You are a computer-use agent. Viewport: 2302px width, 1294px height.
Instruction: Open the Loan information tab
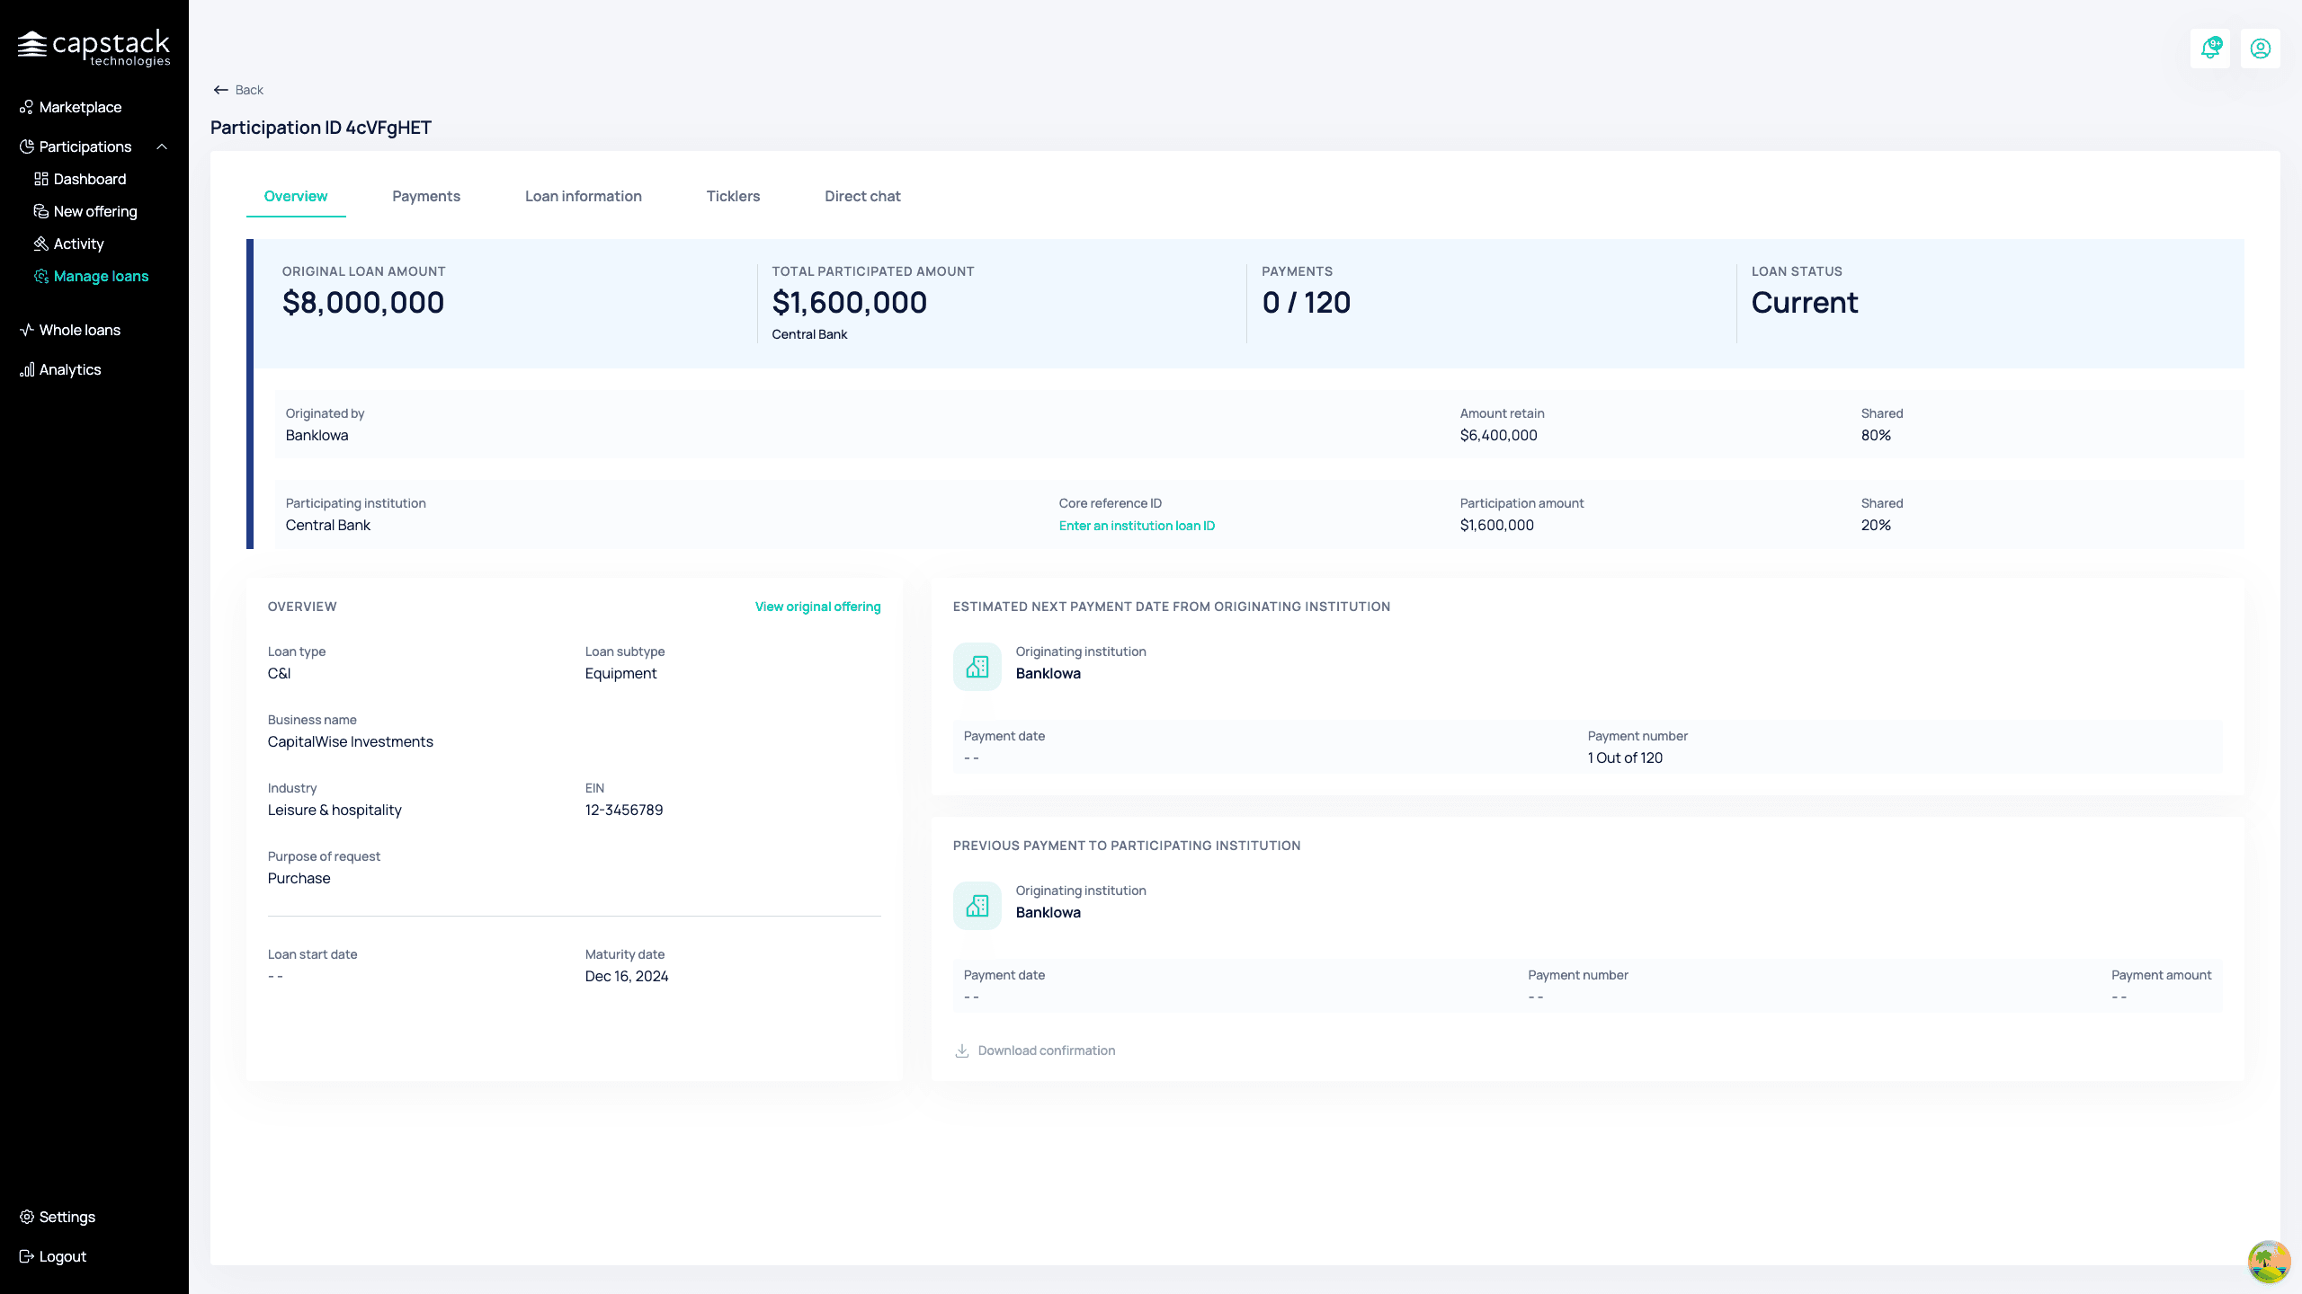[584, 196]
